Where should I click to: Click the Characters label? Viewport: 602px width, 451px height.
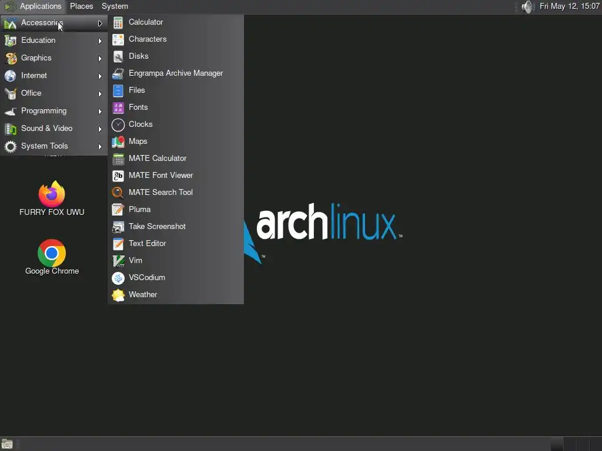148,39
